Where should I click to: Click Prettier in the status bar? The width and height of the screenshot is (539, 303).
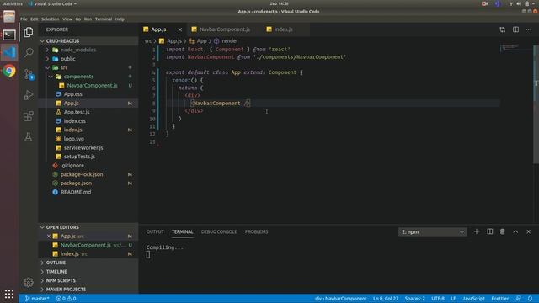pos(500,299)
